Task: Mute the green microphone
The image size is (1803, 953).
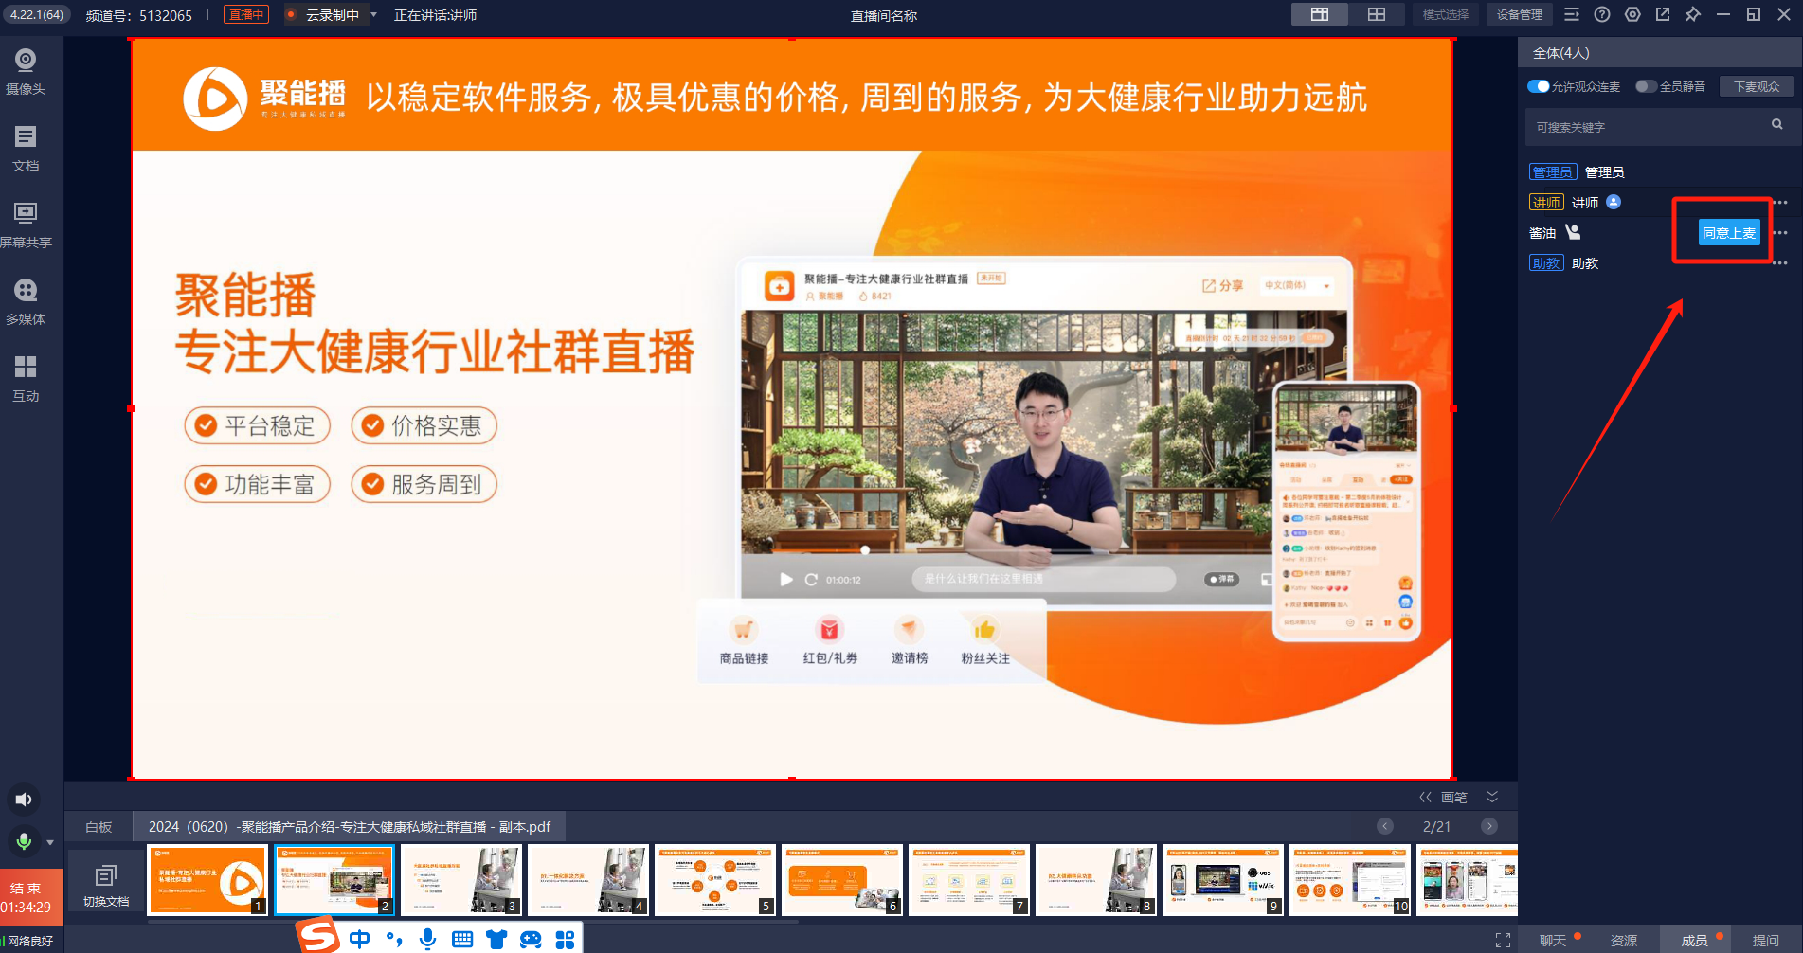Action: pos(25,840)
